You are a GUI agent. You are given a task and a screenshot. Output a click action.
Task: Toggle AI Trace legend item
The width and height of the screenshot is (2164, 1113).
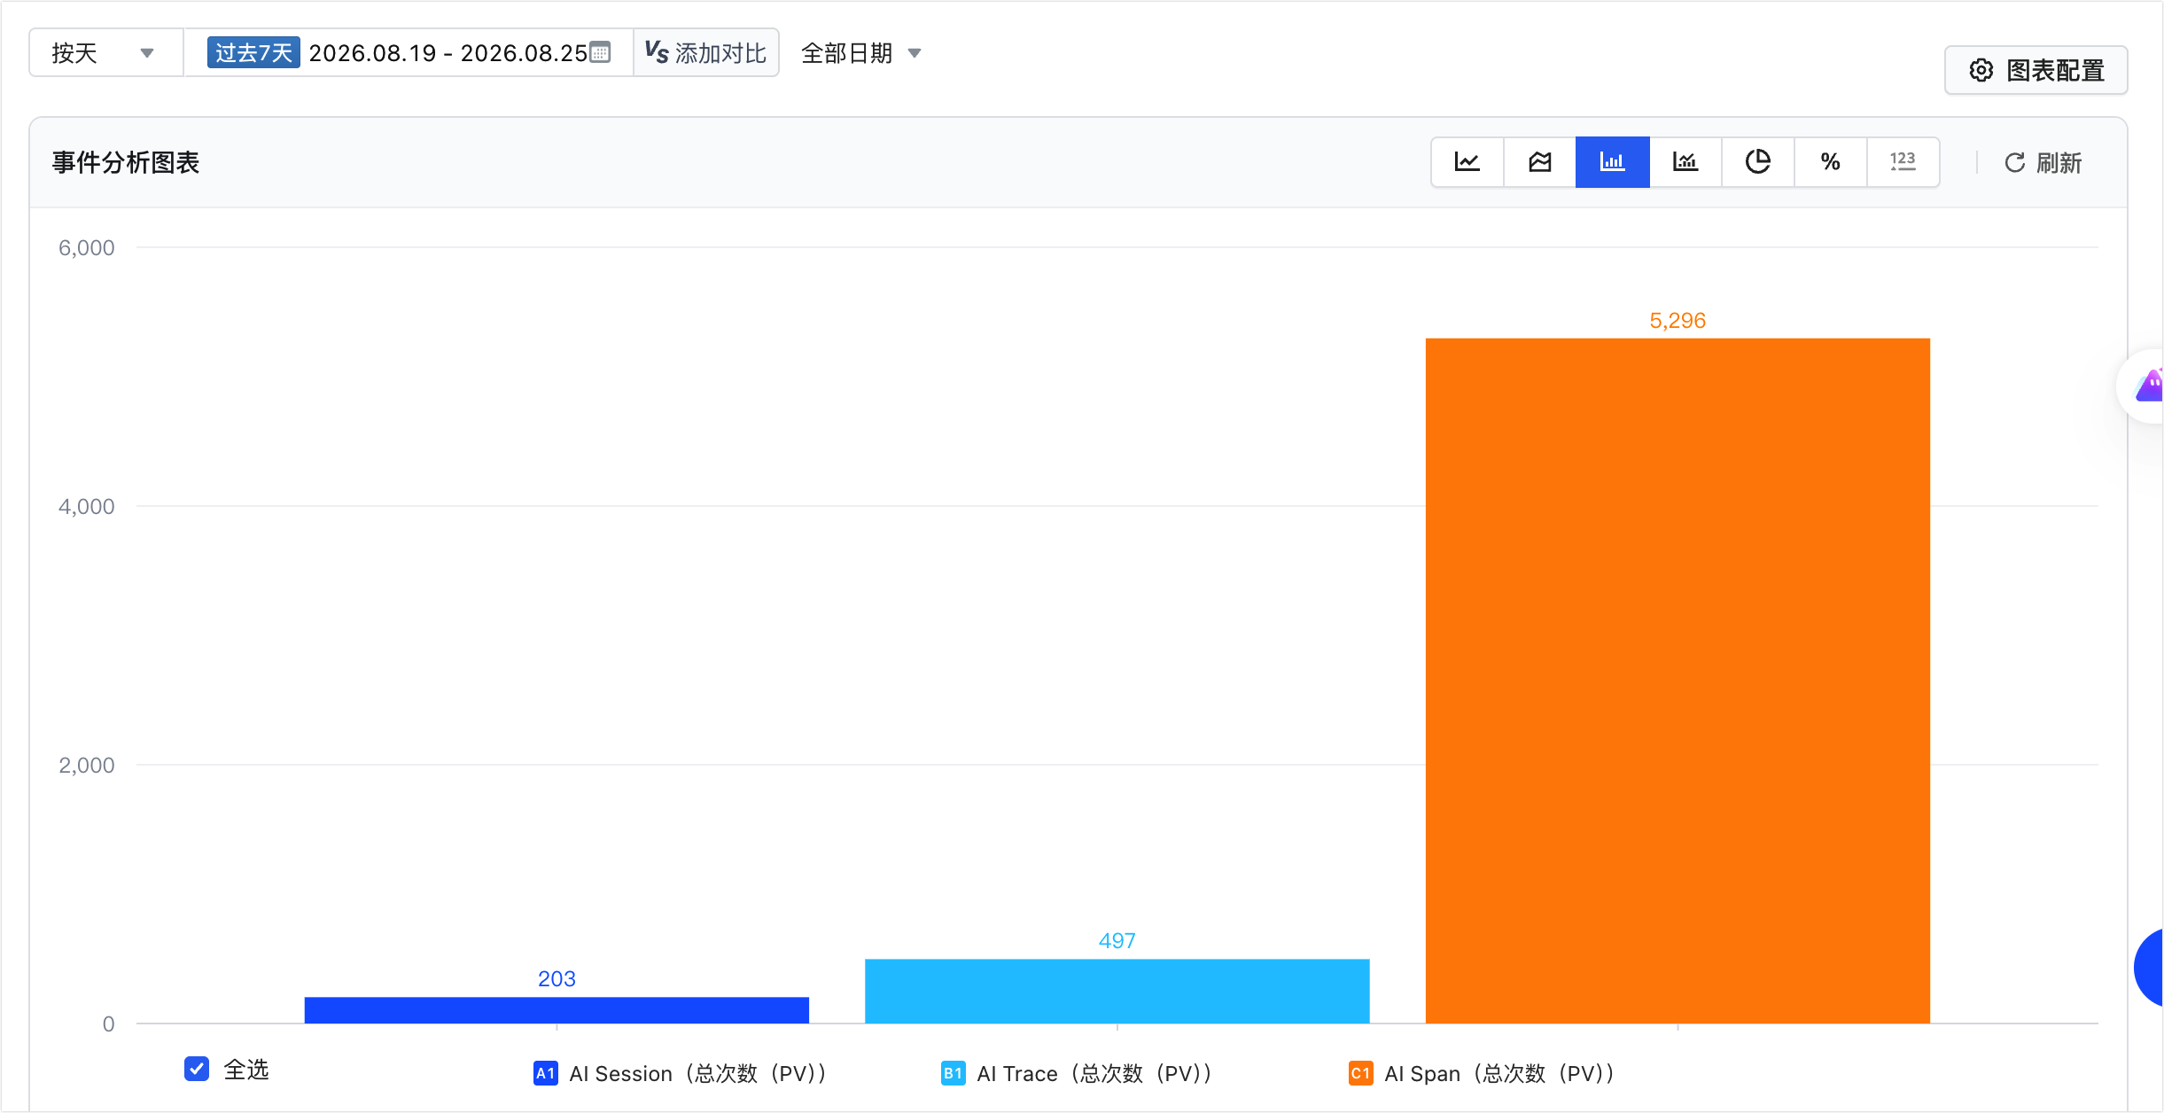pyautogui.click(x=1077, y=1073)
